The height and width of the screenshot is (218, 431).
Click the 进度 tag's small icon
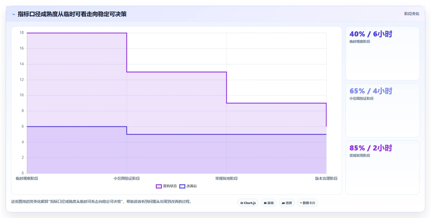tap(283, 203)
